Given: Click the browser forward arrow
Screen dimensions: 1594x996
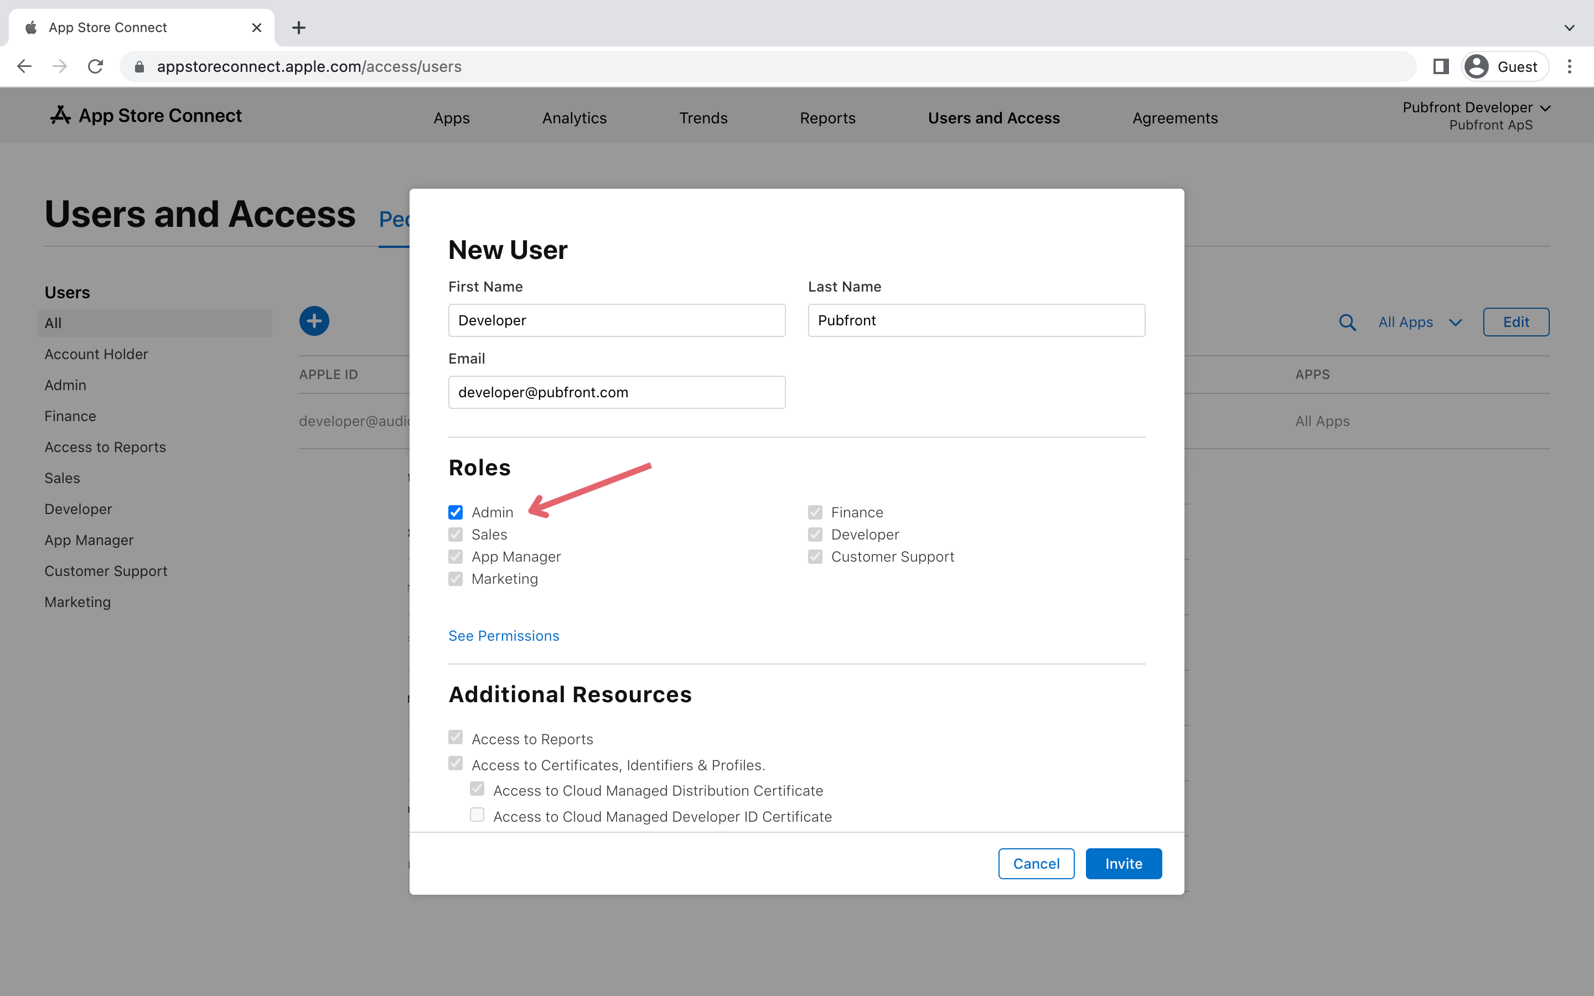Looking at the screenshot, I should click(60, 66).
